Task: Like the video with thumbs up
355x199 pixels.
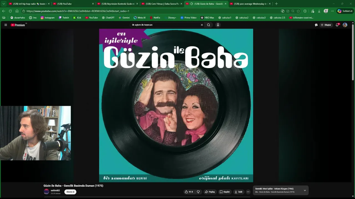Action: [189, 192]
